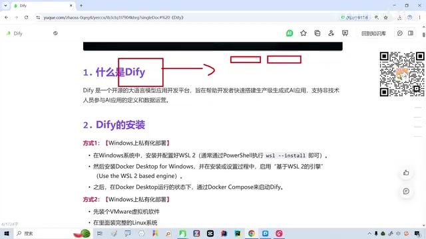Click the document history icon in Yuque toolbar
The width and height of the screenshot is (426, 239).
(x=317, y=33)
